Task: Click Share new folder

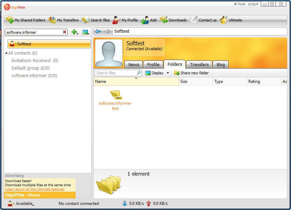Action: [x=191, y=73]
